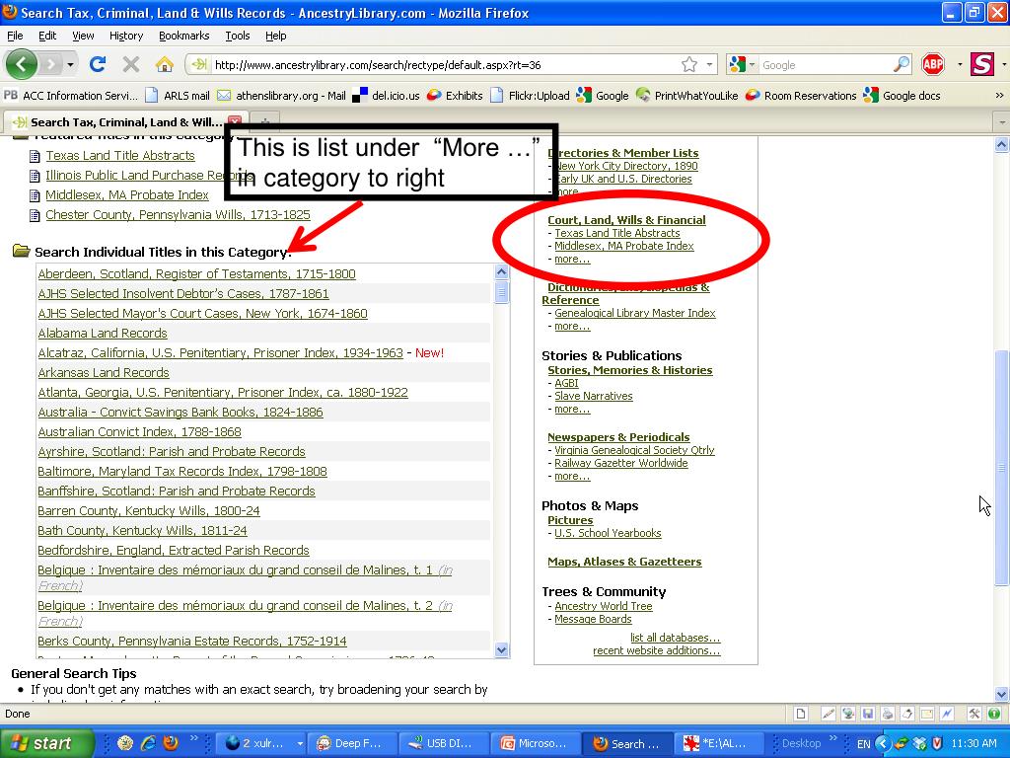Reload the current page
The height and width of the screenshot is (758, 1010).
[x=98, y=64]
